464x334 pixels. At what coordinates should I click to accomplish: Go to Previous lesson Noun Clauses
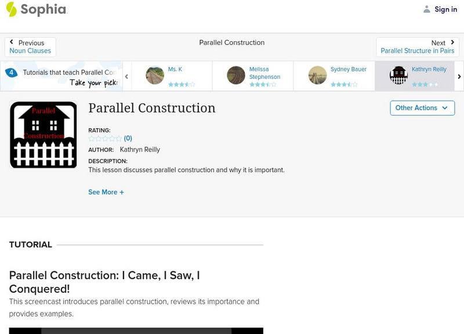30,47
